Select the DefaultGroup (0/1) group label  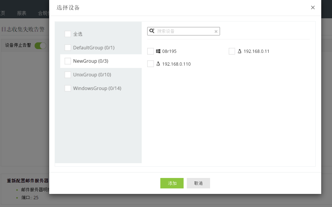94,48
